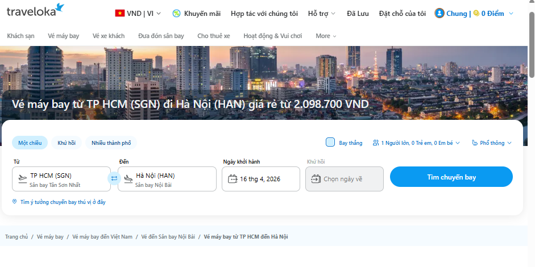Expand the passenger count dropdown
Screen dimensions: 535x267
(x=416, y=143)
